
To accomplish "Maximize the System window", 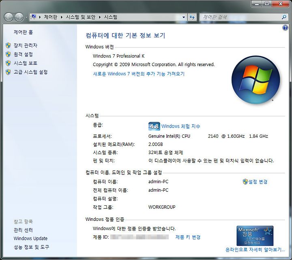I will [267, 4].
